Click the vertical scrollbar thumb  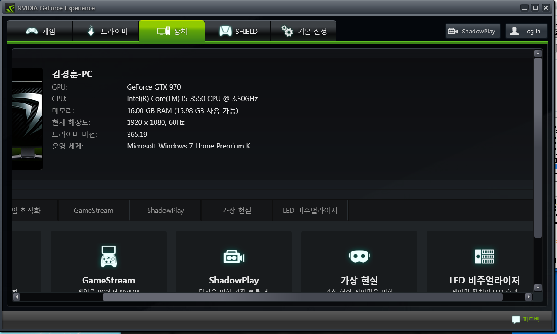click(x=538, y=148)
